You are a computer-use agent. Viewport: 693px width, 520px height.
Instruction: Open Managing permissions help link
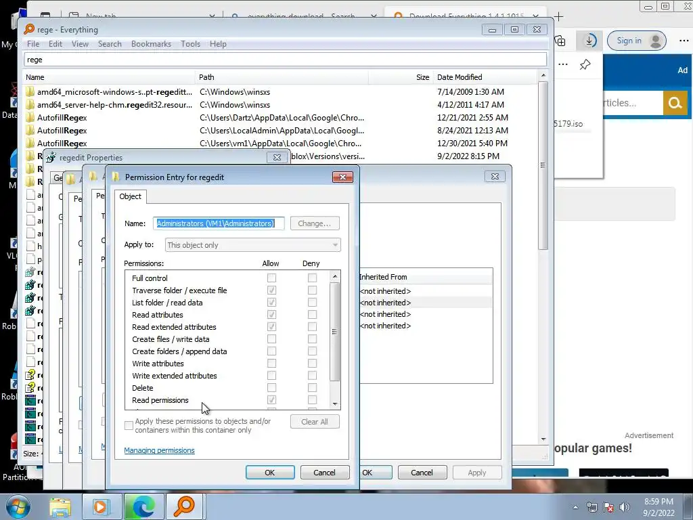[x=159, y=450]
